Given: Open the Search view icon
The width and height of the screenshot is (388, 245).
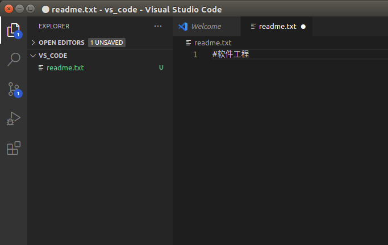Looking at the screenshot, I should click(13, 60).
